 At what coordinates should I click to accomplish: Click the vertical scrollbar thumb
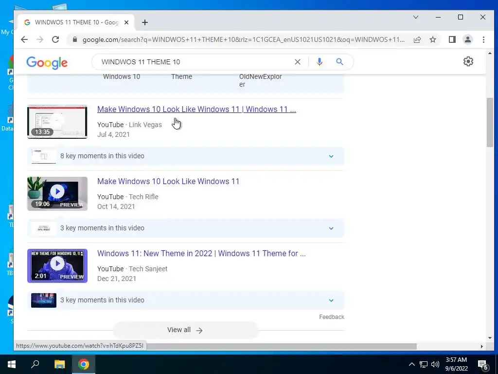pyautogui.click(x=490, y=122)
